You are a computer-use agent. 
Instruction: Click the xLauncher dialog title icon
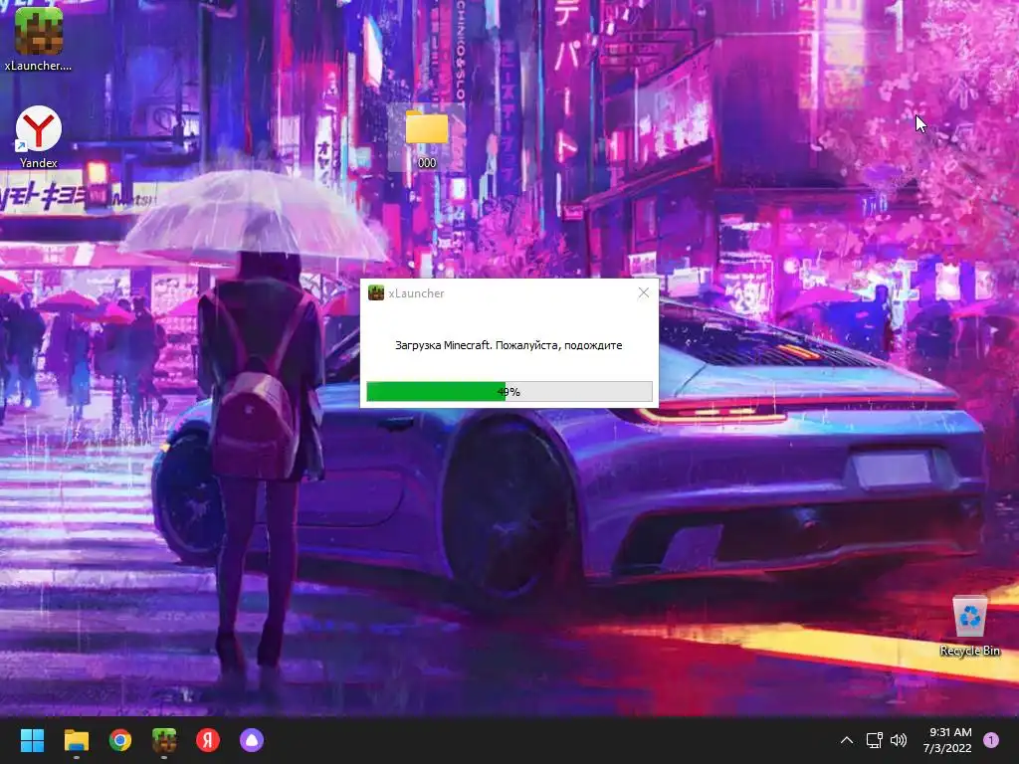click(x=375, y=293)
